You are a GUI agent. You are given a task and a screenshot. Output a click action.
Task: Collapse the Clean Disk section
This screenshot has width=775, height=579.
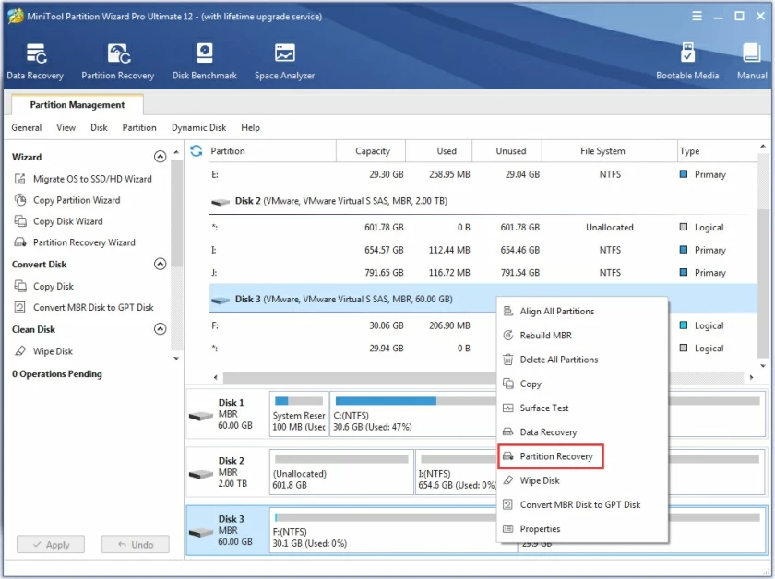[x=160, y=329]
